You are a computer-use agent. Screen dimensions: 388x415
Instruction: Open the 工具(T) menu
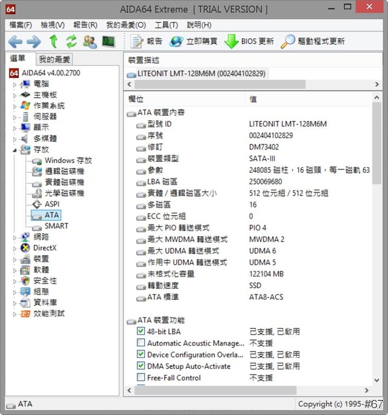[166, 25]
